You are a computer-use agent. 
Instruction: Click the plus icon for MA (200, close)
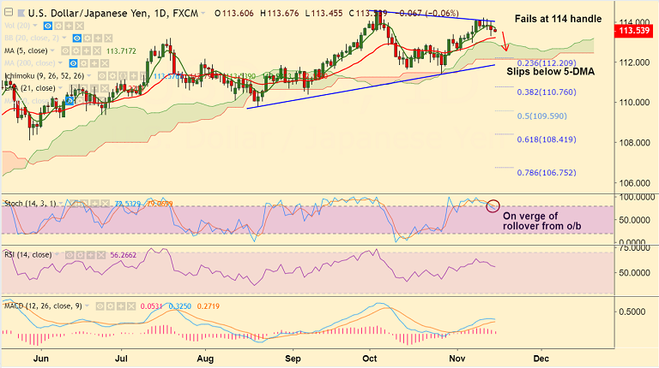(94, 63)
